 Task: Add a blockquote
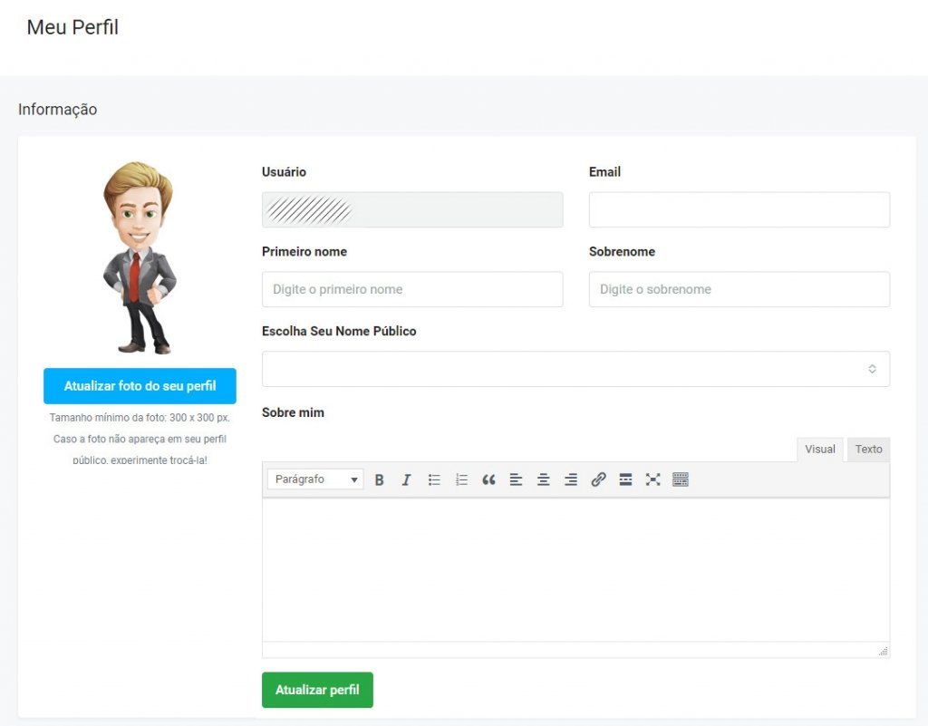[x=488, y=480]
